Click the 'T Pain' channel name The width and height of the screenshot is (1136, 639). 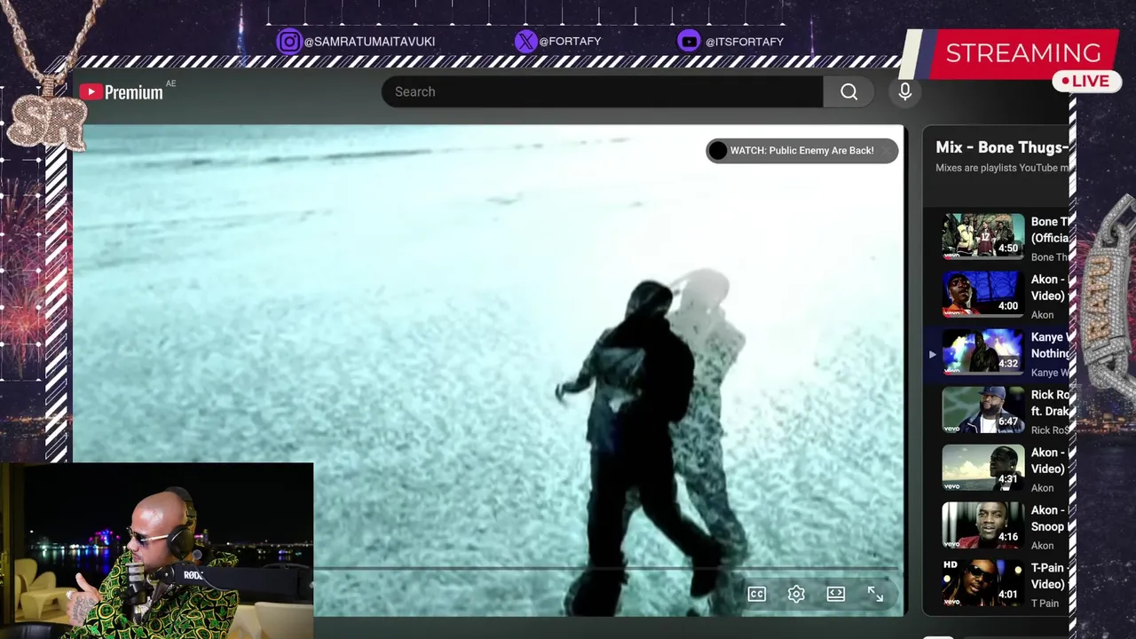1045,603
